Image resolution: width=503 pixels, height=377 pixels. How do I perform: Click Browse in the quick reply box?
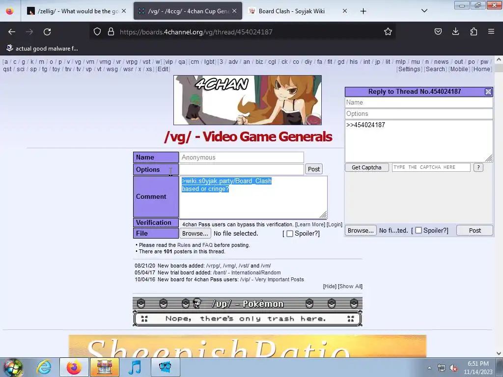(x=361, y=231)
